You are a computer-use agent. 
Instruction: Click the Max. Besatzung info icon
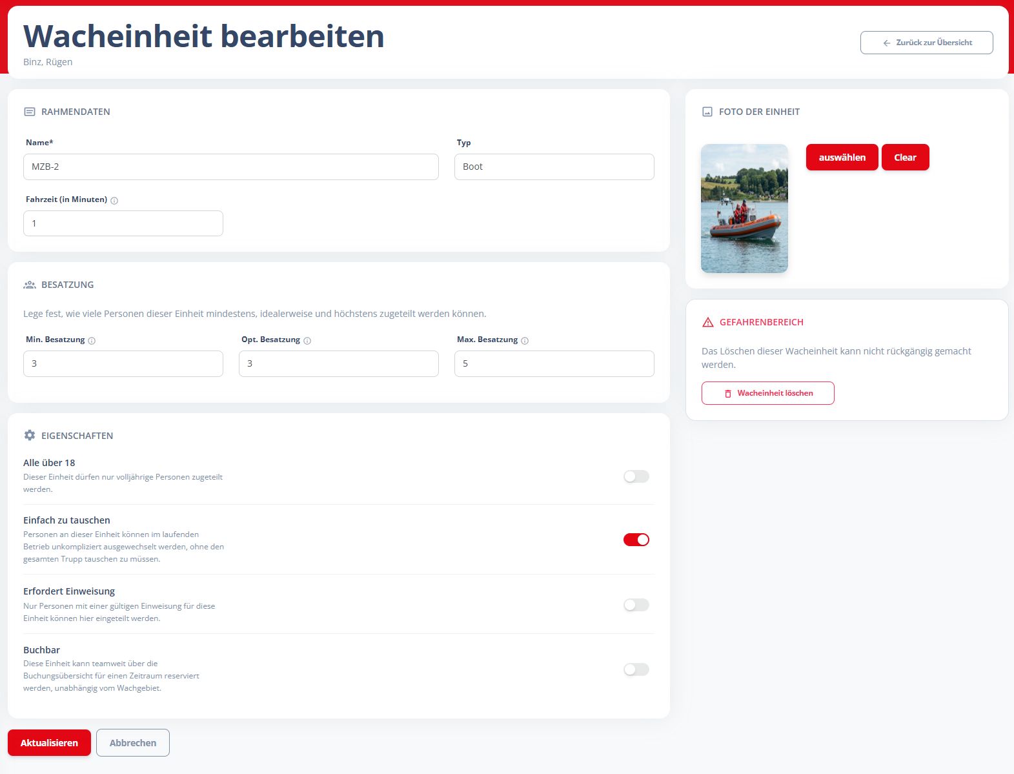(525, 341)
